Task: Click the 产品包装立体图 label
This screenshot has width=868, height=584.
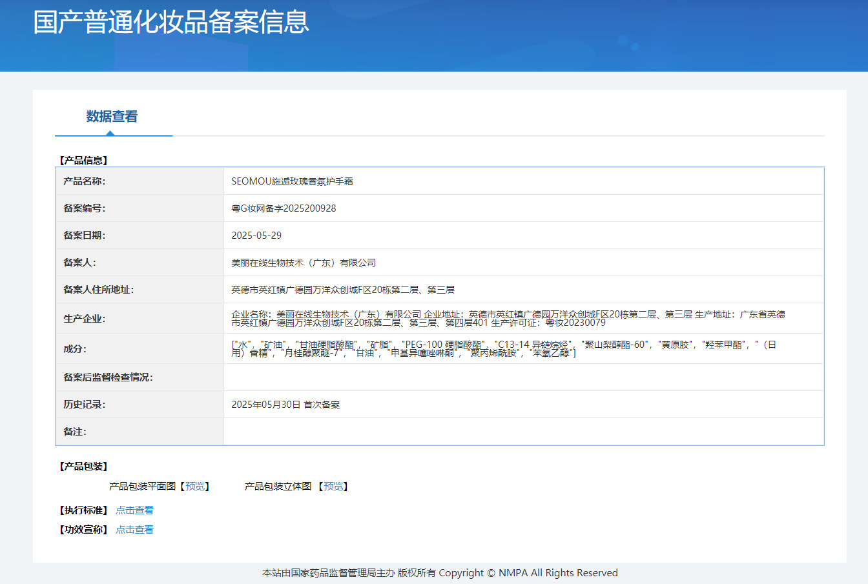Action: [x=278, y=486]
